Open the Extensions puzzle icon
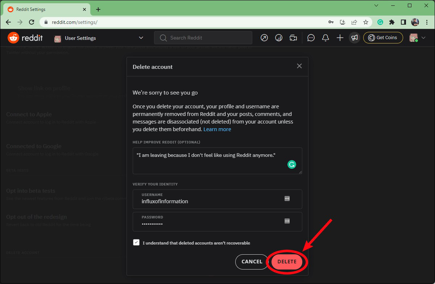This screenshot has width=435, height=284. 392,22
